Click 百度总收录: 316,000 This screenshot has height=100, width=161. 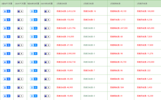pyautogui.click(x=65, y=37)
